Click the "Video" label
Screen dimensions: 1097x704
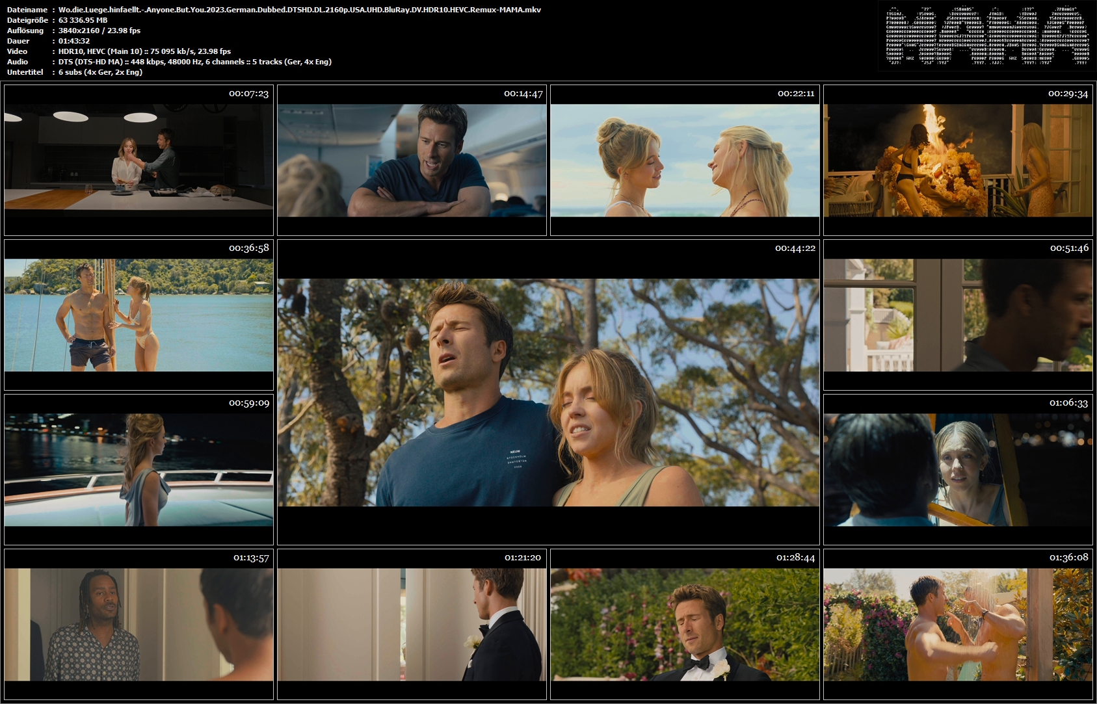pyautogui.click(x=18, y=51)
